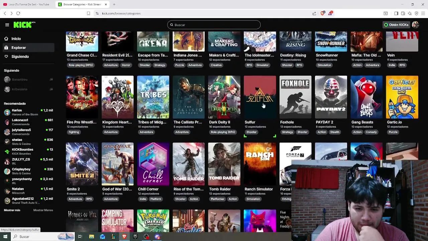Click Comedy tag under Gang Beasts
428x241 pixels.
pyautogui.click(x=371, y=132)
